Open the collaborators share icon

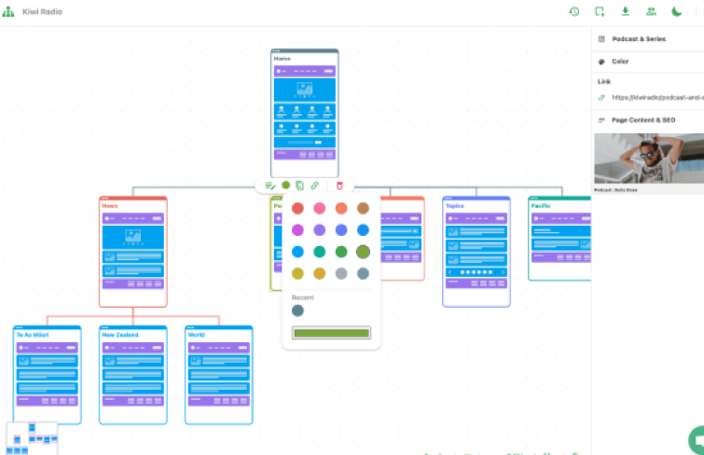click(651, 12)
